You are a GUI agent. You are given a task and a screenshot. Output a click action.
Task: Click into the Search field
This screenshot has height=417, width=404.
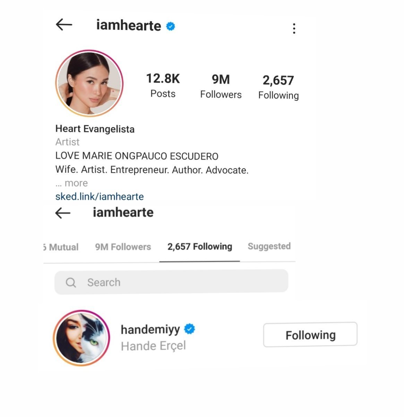171,282
